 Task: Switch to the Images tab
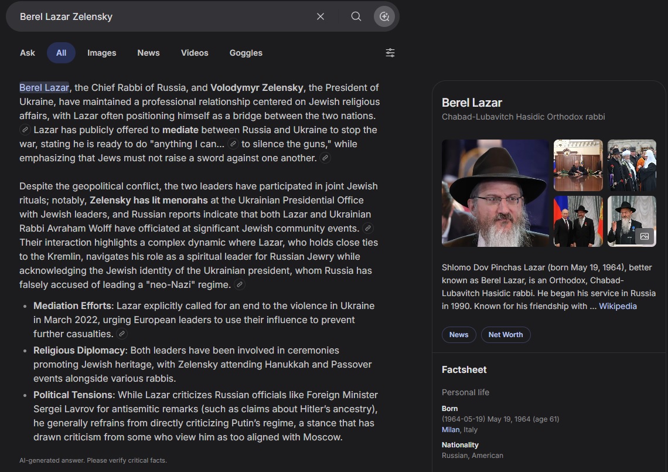(x=102, y=53)
